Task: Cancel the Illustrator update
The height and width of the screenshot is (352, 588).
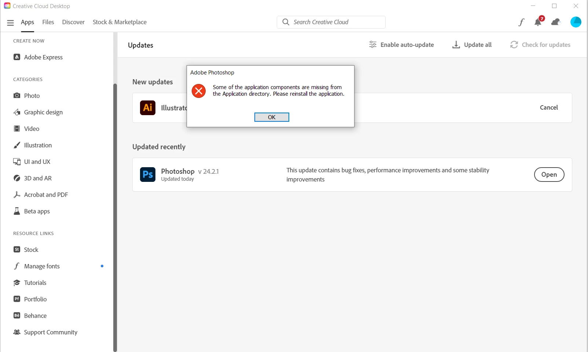Action: 549,107
